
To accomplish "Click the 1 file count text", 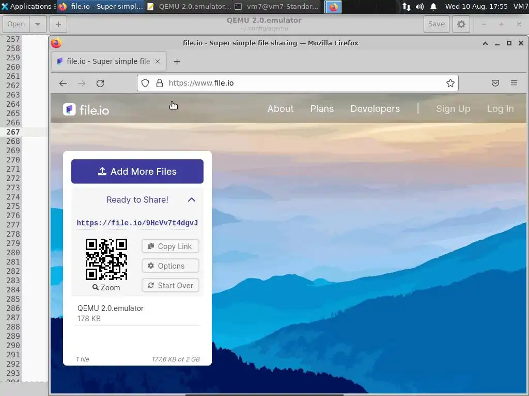I will 82,359.
